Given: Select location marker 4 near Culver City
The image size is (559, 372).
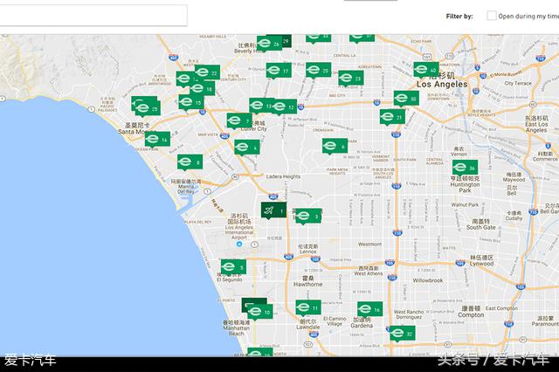Looking at the screenshot, I should pyautogui.click(x=245, y=147).
